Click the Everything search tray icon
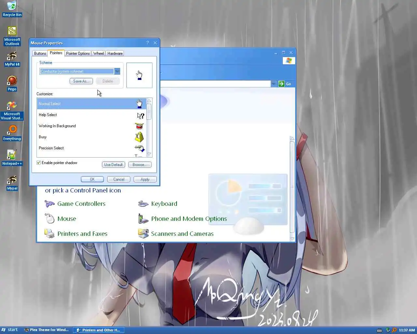Screen dimensions: 417x334 coord(394,330)
